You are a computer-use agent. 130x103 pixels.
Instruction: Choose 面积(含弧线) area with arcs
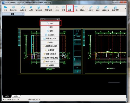tap(50, 62)
